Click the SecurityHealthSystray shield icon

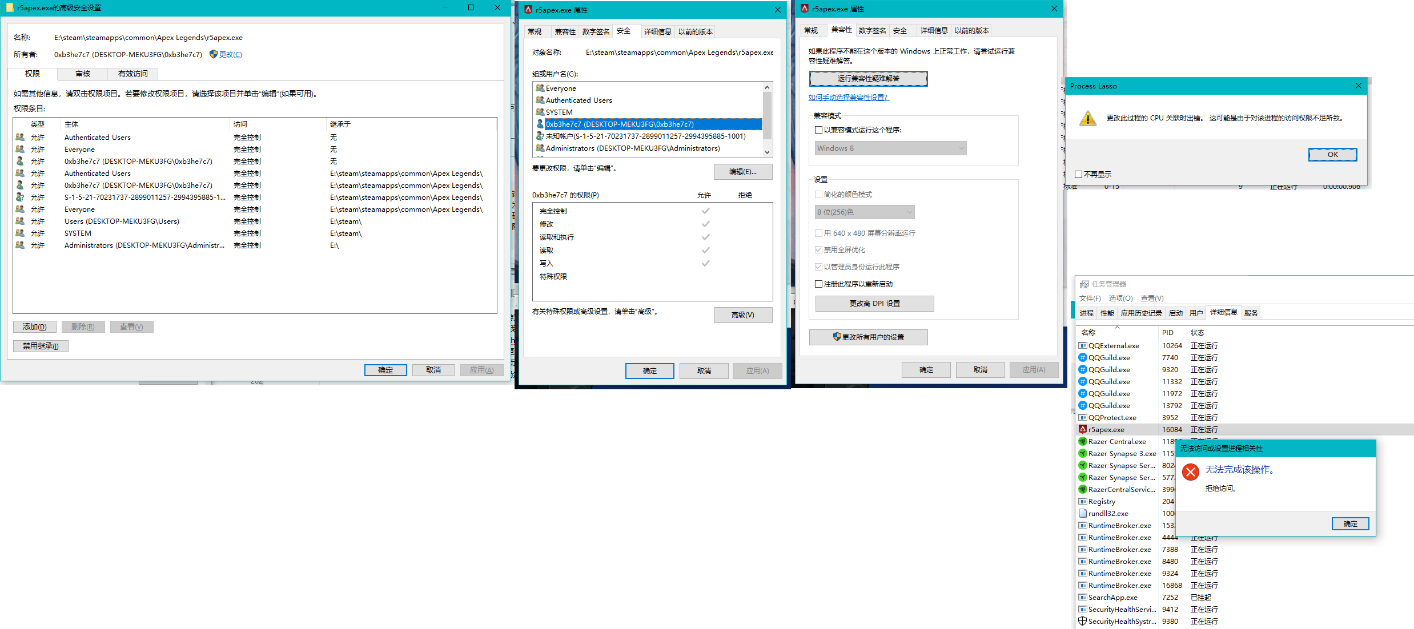[x=1082, y=621]
